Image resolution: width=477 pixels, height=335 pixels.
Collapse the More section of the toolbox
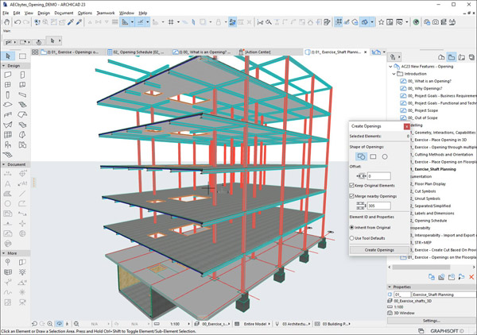(x=4, y=253)
